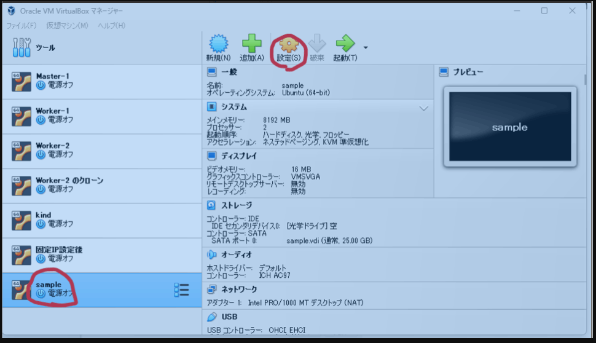
Task: Select the Worker-2 のクローン virtual machine
Action: pyautogui.click(x=102, y=186)
